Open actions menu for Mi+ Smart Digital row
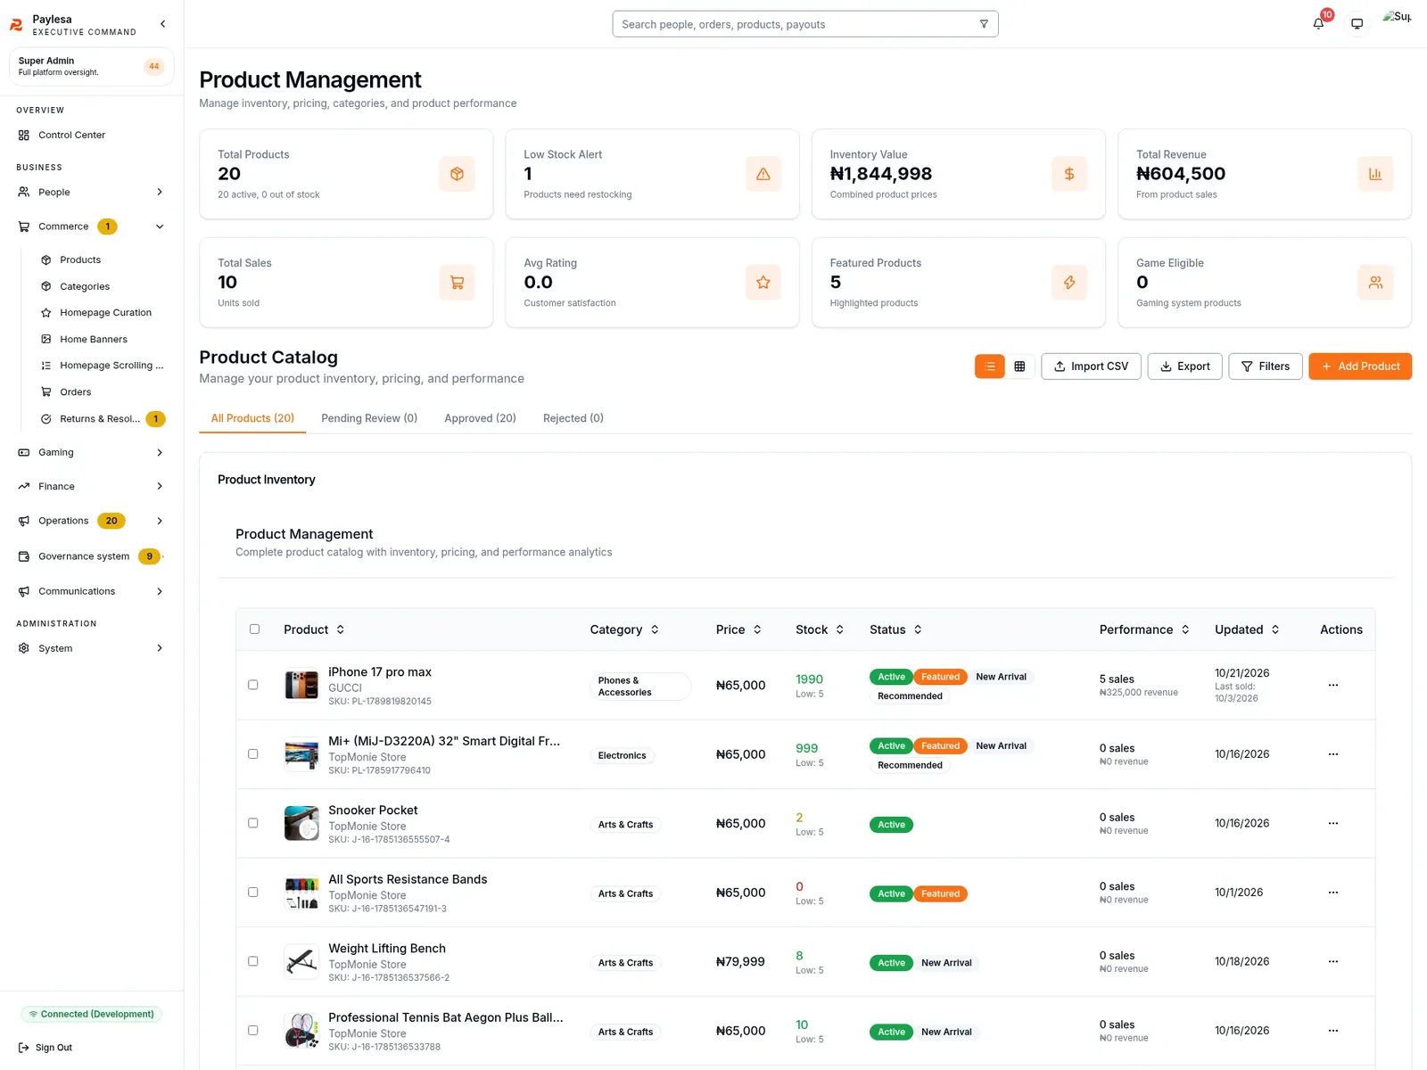The image size is (1427, 1070). click(1332, 754)
